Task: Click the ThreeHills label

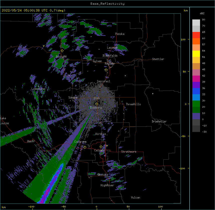Action: tap(133, 104)
